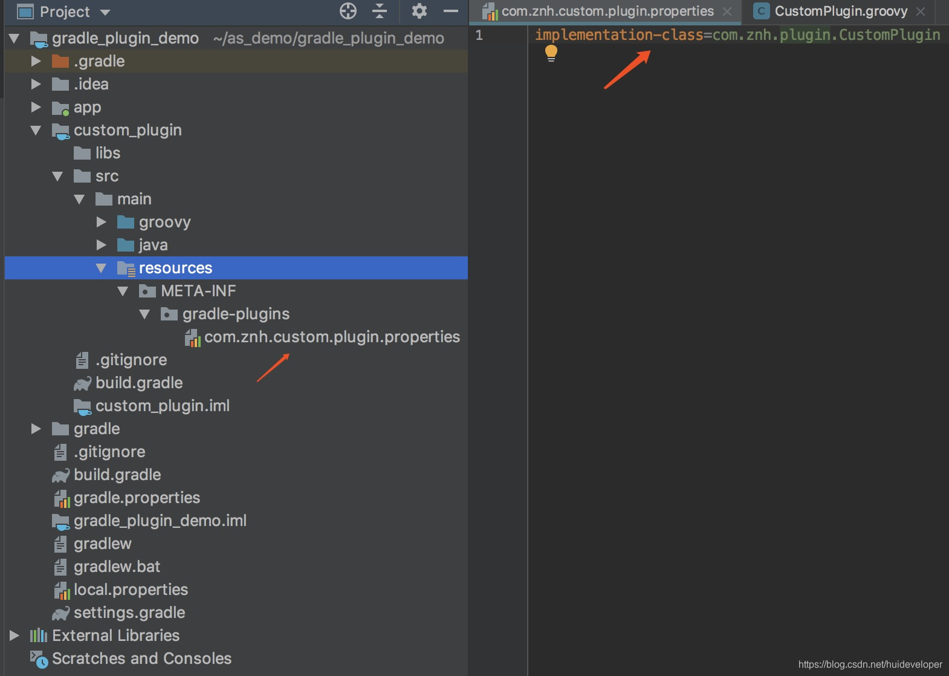The width and height of the screenshot is (949, 676).
Task: Select the custom_plugin module icon
Action: [x=60, y=131]
